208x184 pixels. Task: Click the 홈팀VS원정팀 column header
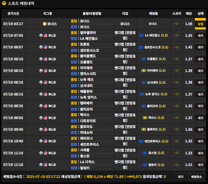(92, 13)
